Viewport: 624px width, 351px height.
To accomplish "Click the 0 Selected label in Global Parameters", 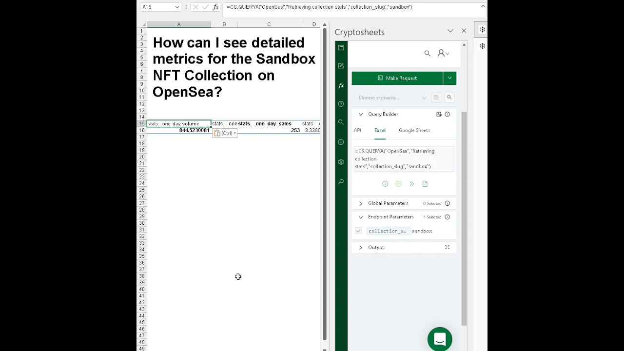I will [x=432, y=203].
